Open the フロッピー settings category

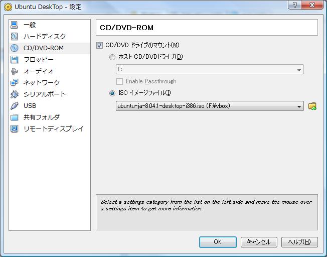pos(50,60)
